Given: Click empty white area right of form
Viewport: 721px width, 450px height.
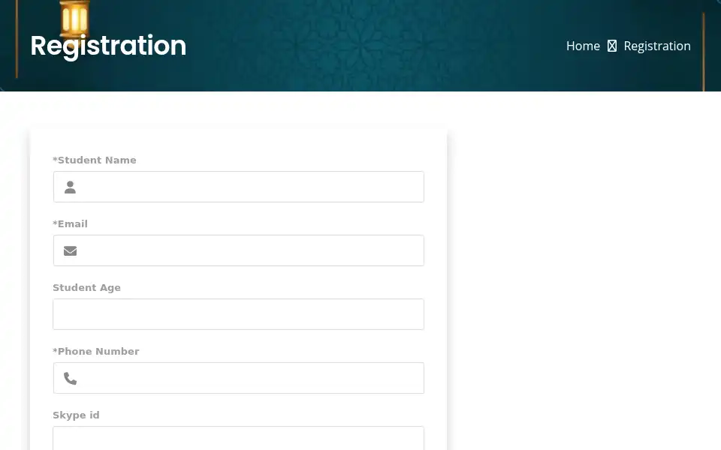Looking at the screenshot, I should pos(584,275).
